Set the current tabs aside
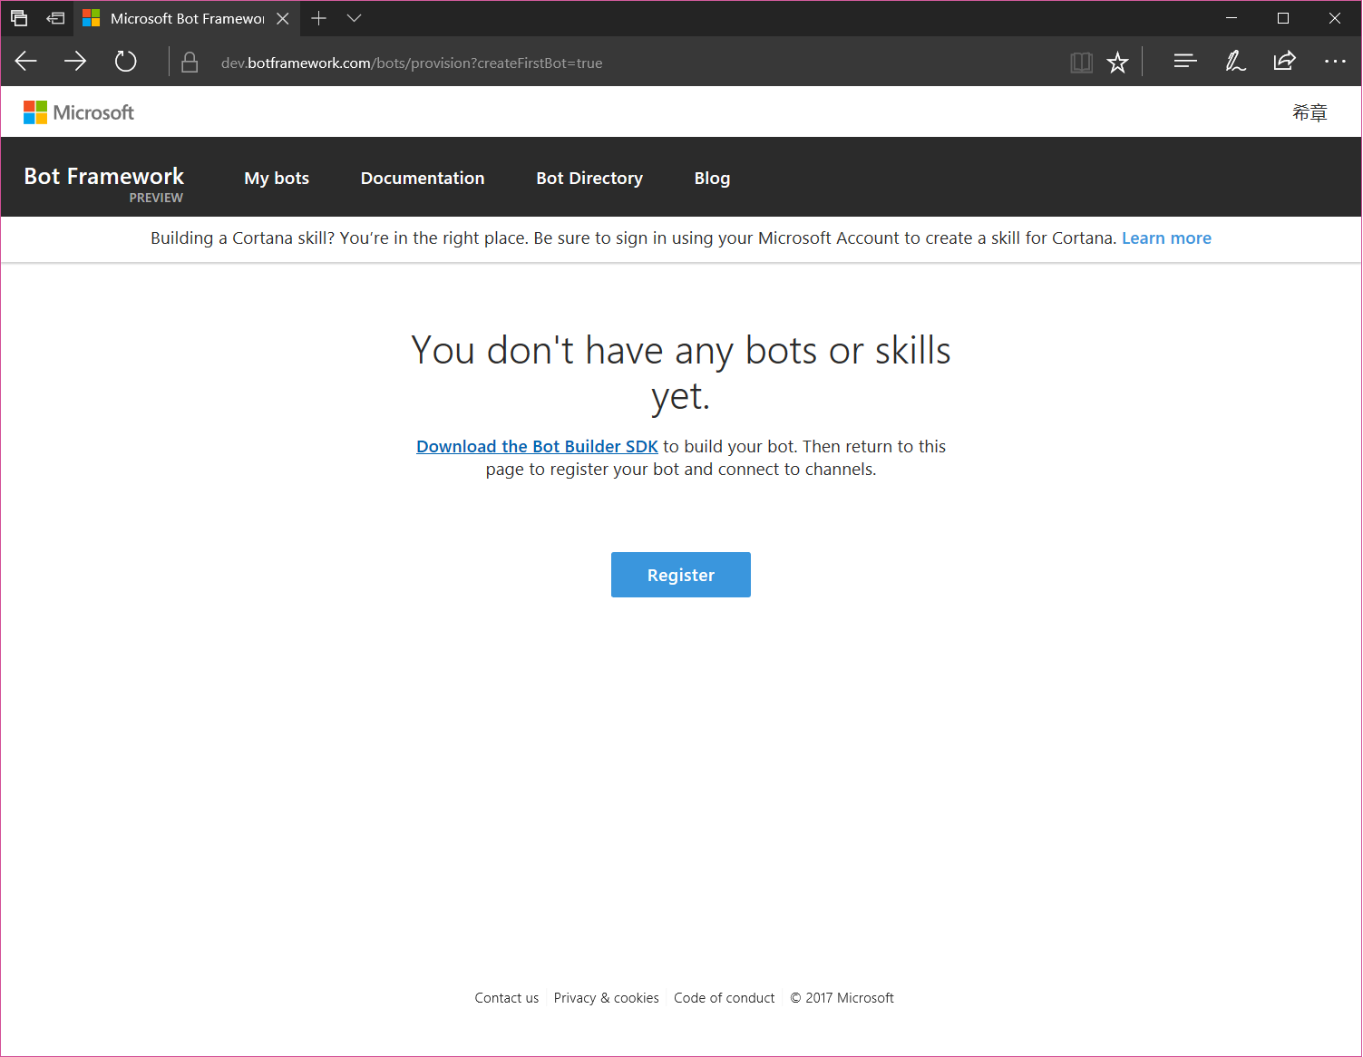The image size is (1363, 1057). (x=55, y=17)
